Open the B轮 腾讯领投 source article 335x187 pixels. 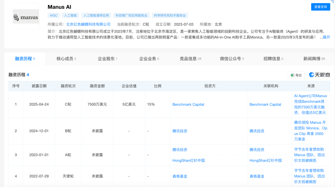click(310, 131)
